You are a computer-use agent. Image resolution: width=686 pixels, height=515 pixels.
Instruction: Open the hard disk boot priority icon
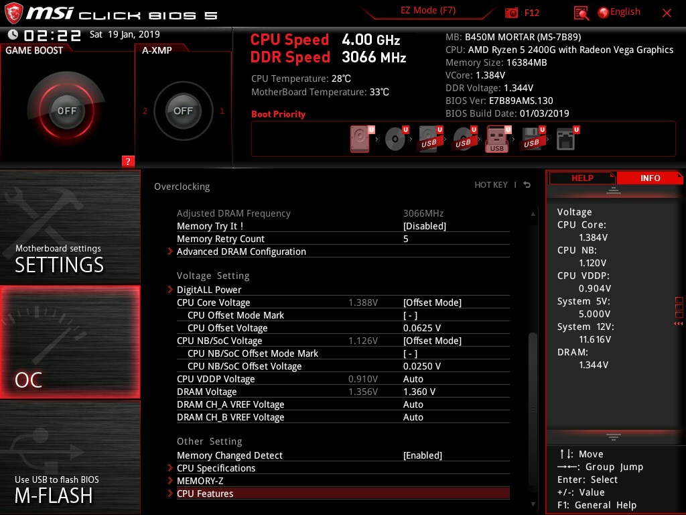[360, 137]
